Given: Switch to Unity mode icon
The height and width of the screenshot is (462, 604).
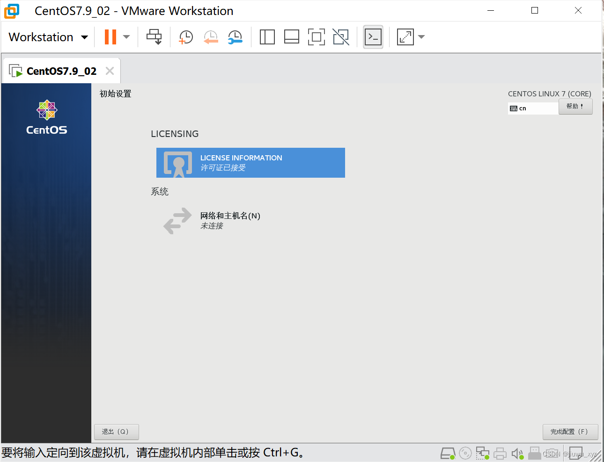Looking at the screenshot, I should [x=341, y=37].
